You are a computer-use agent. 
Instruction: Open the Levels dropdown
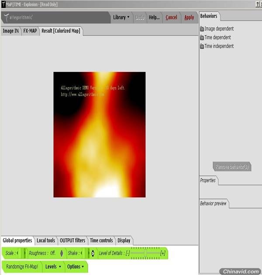53,266
